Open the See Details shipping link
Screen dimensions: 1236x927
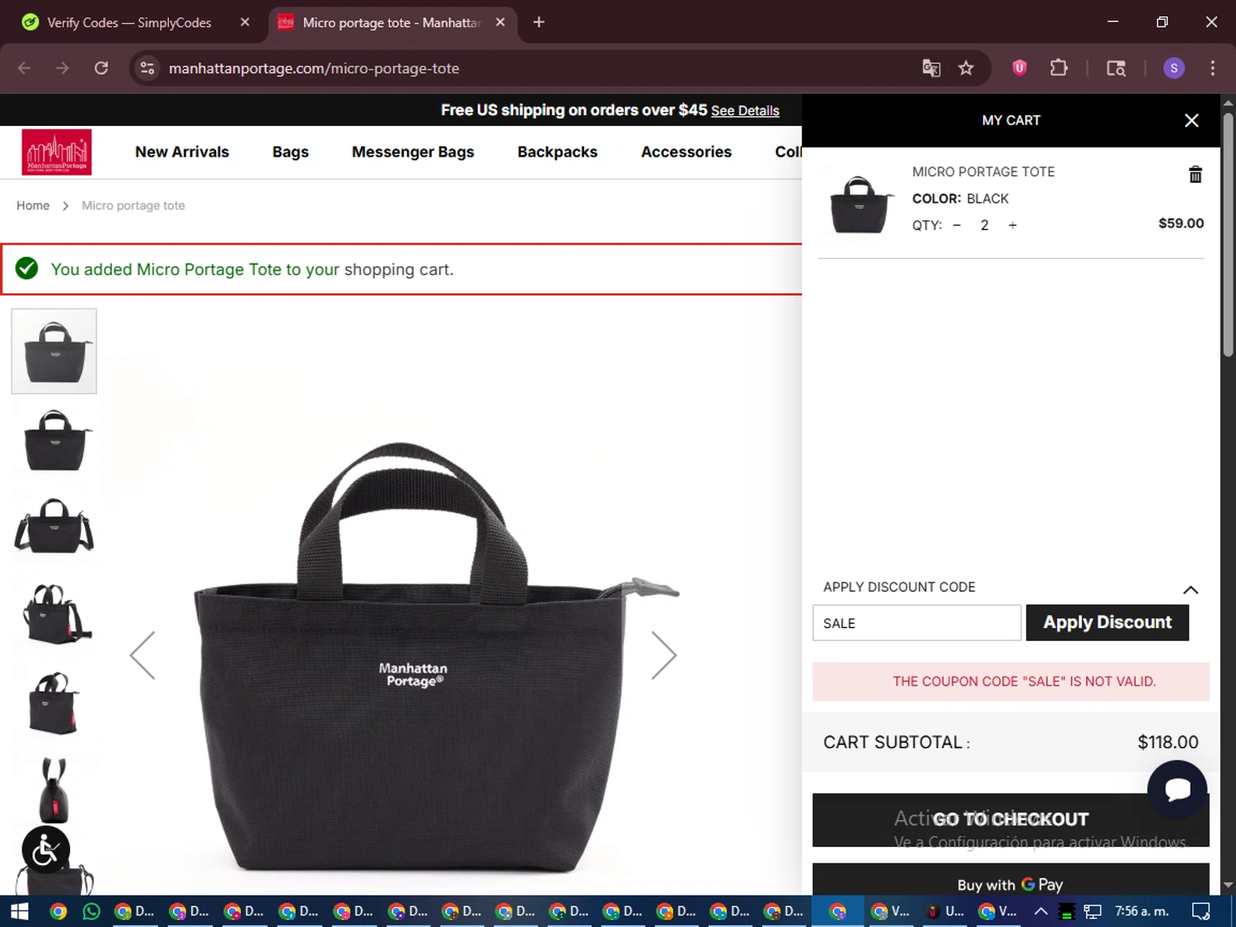point(745,110)
